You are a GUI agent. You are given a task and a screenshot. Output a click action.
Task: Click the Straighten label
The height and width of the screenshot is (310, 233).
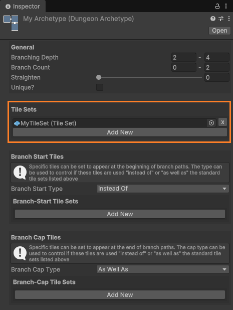click(x=26, y=77)
